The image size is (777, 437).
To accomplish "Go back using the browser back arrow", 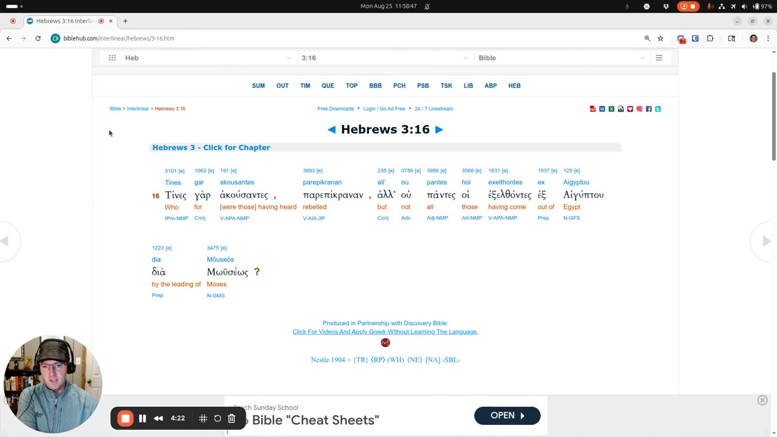I will [x=9, y=38].
